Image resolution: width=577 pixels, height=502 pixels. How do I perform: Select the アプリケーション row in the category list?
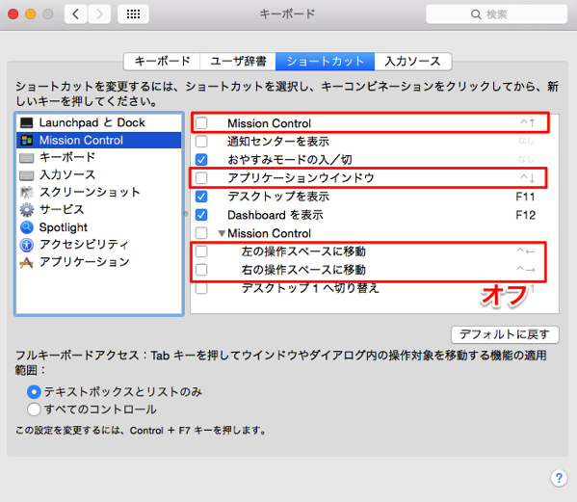[99, 262]
